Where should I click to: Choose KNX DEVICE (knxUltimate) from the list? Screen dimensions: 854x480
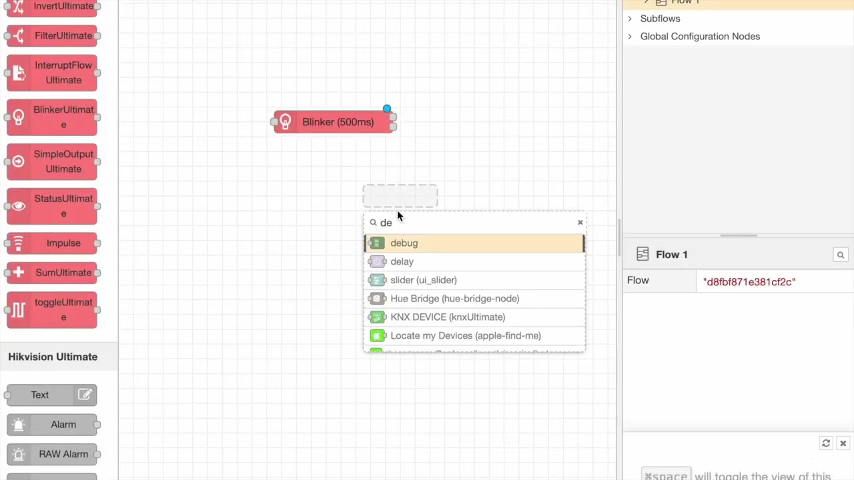[474, 317]
